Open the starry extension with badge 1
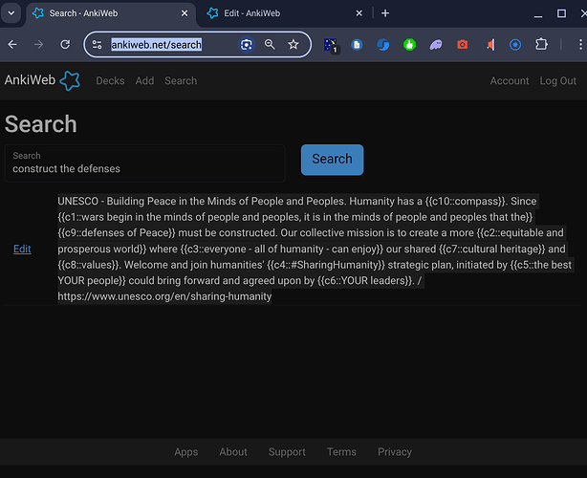 [x=331, y=45]
